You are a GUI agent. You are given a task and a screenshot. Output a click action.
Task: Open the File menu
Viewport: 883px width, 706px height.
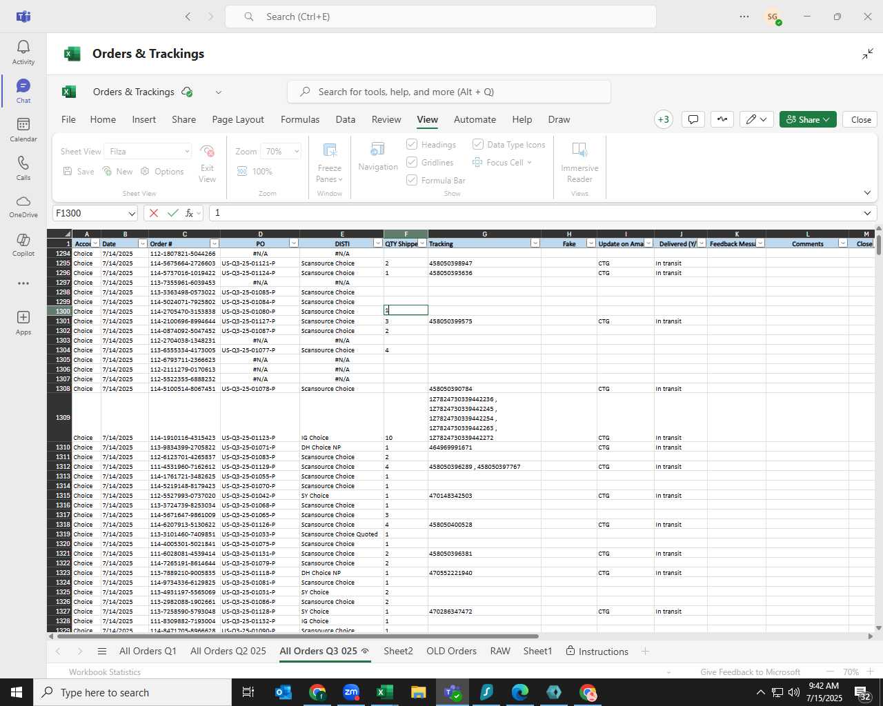68,119
